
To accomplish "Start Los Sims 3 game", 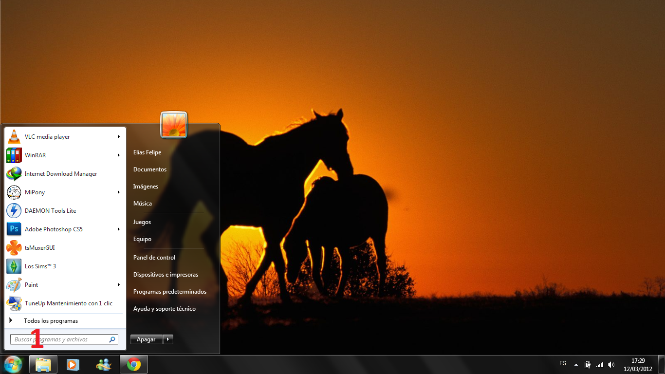I will coord(65,266).
